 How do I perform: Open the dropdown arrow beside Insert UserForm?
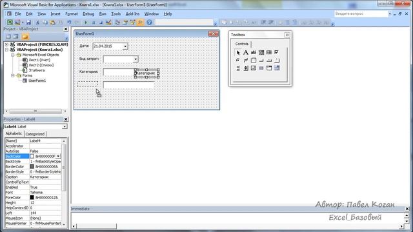point(23,23)
